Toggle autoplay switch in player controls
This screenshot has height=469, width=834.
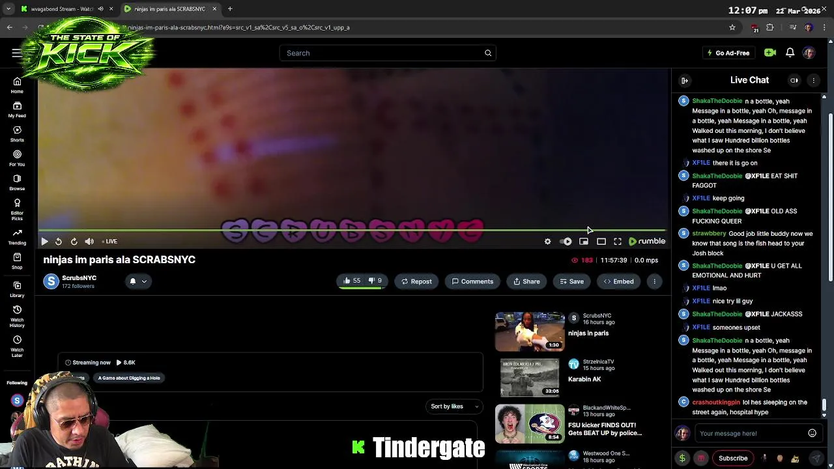point(566,242)
